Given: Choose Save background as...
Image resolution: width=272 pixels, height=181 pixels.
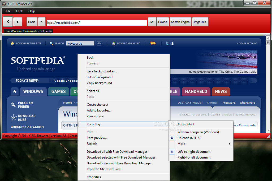Looking at the screenshot, I should (x=123, y=71).
